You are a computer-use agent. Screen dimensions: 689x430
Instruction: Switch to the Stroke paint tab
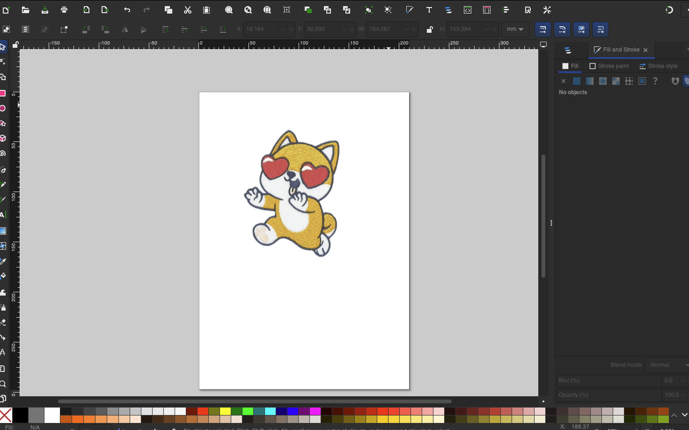pyautogui.click(x=609, y=66)
